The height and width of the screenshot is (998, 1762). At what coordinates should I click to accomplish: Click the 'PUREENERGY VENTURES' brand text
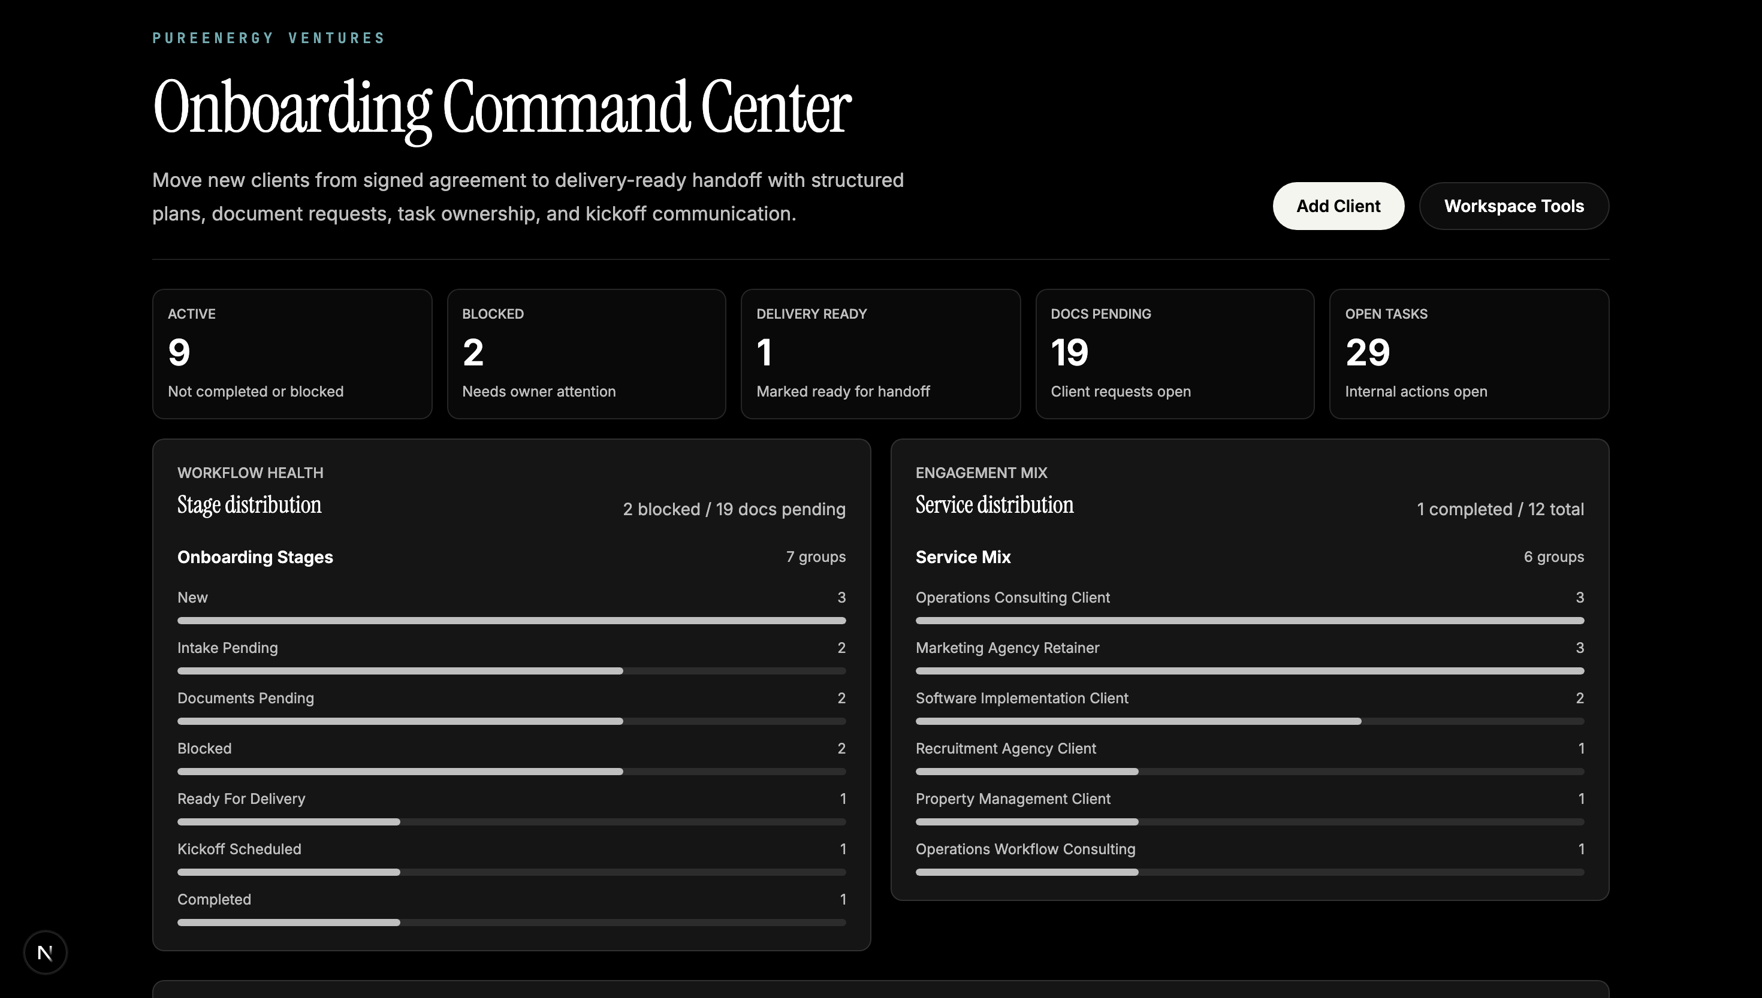268,38
